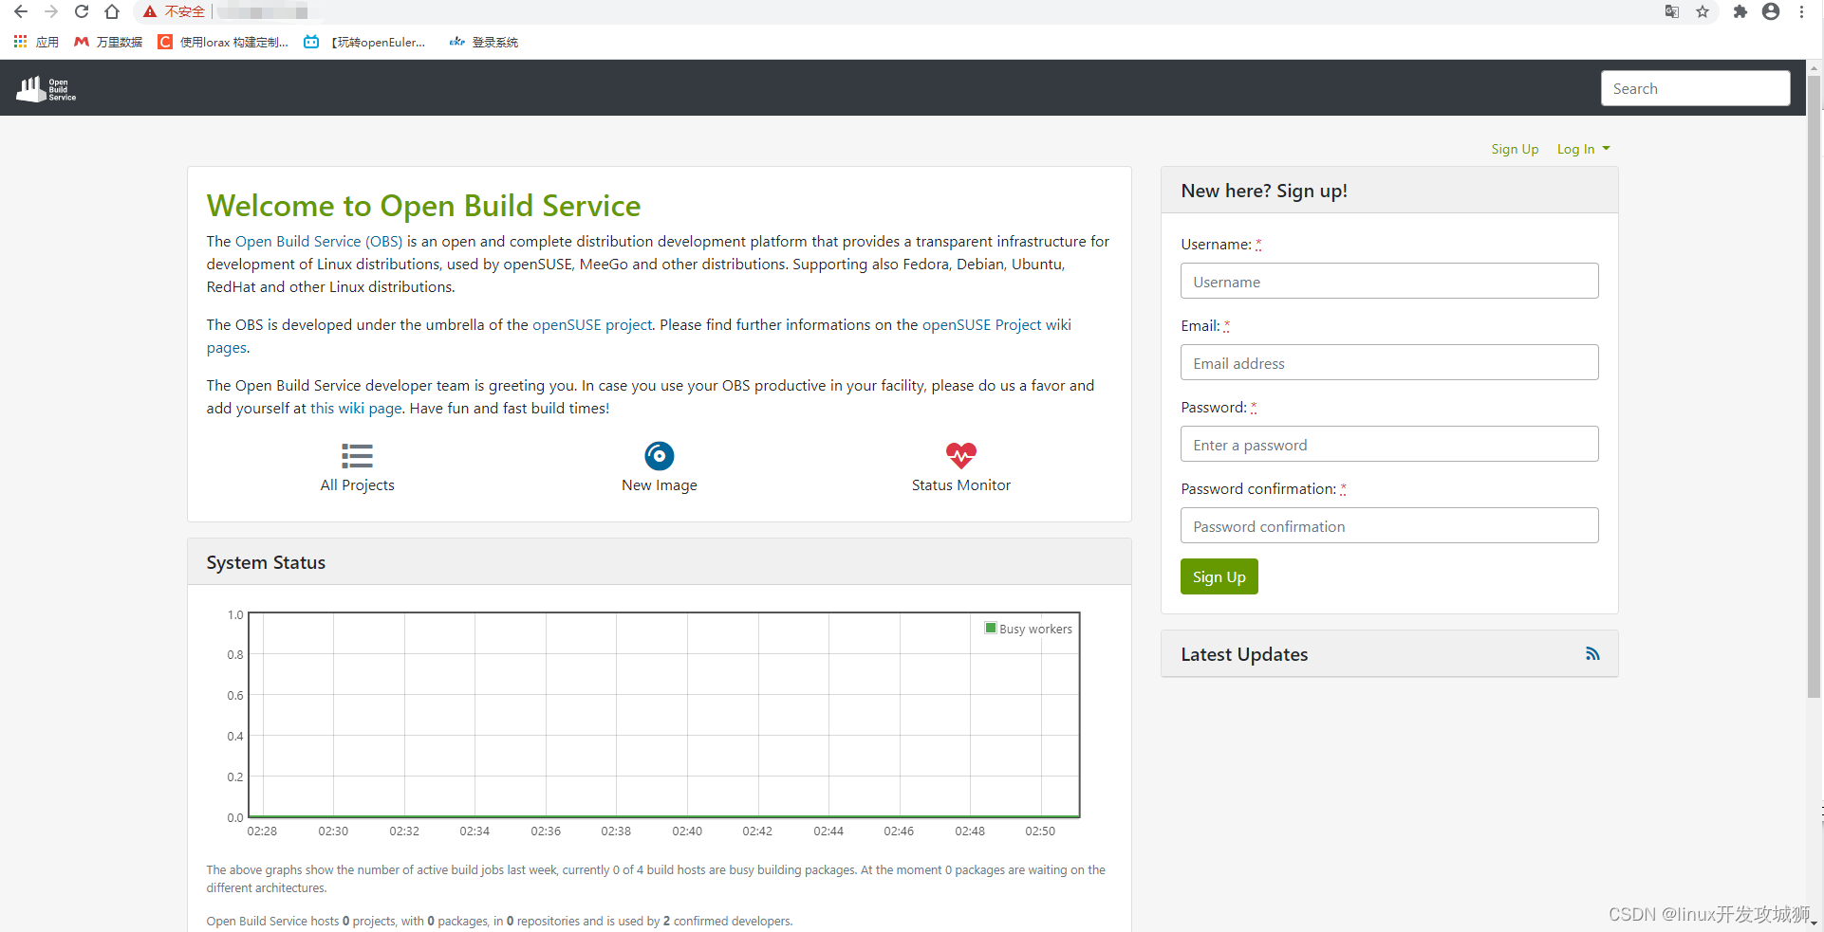Open the openSUSE Project wiki pages link
The width and height of the screenshot is (1824, 932).
pyautogui.click(x=996, y=325)
